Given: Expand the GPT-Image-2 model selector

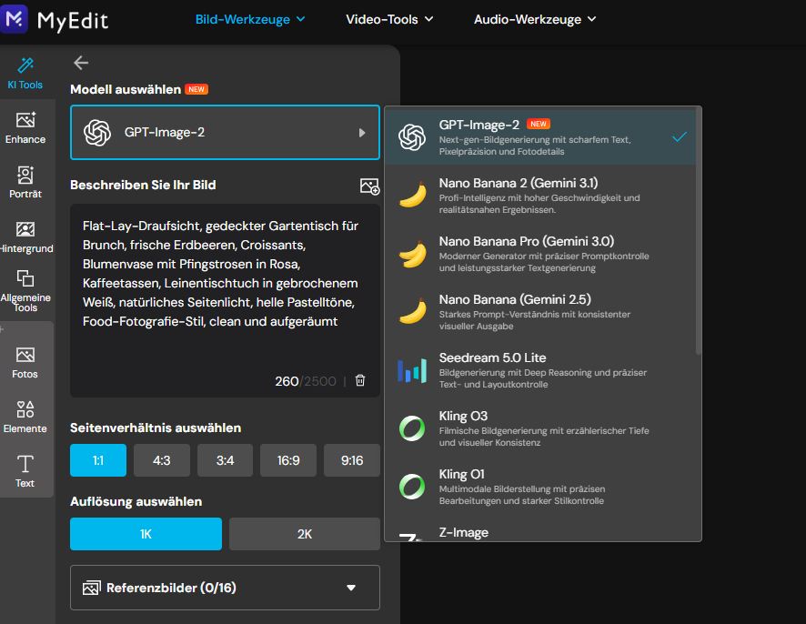Looking at the screenshot, I should point(225,133).
